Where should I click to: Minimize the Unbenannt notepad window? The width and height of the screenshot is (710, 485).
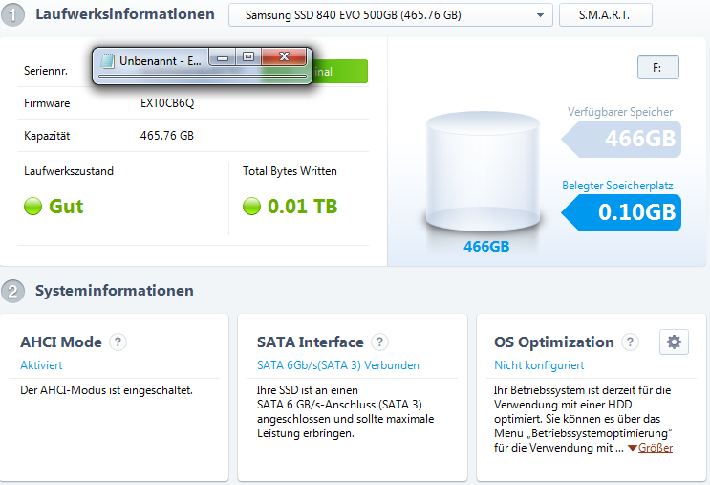pyautogui.click(x=223, y=57)
